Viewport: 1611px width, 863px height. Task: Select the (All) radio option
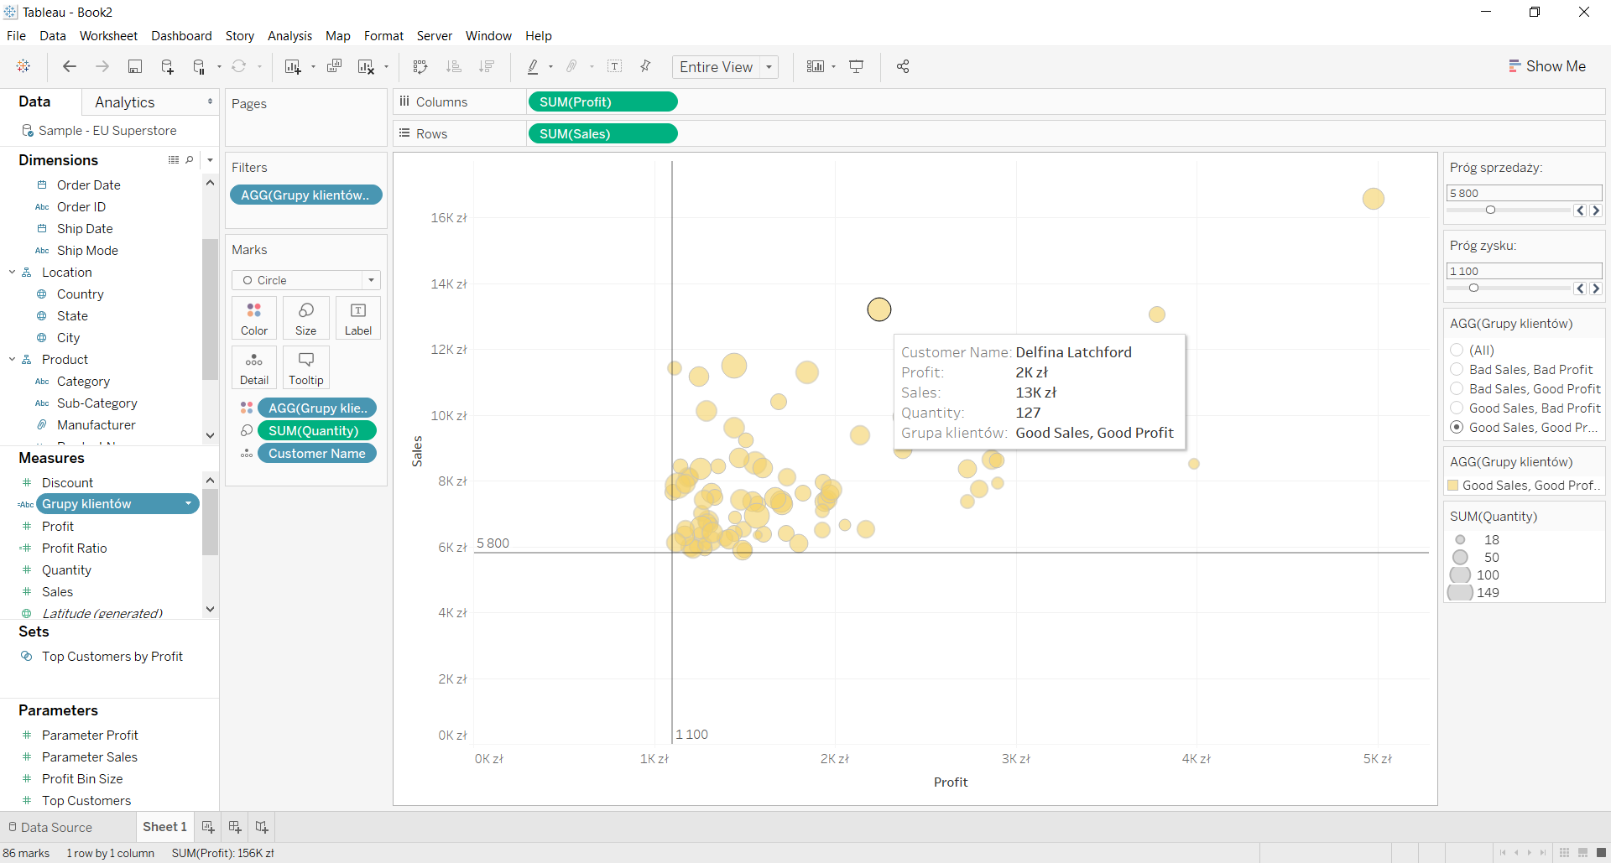click(1457, 351)
